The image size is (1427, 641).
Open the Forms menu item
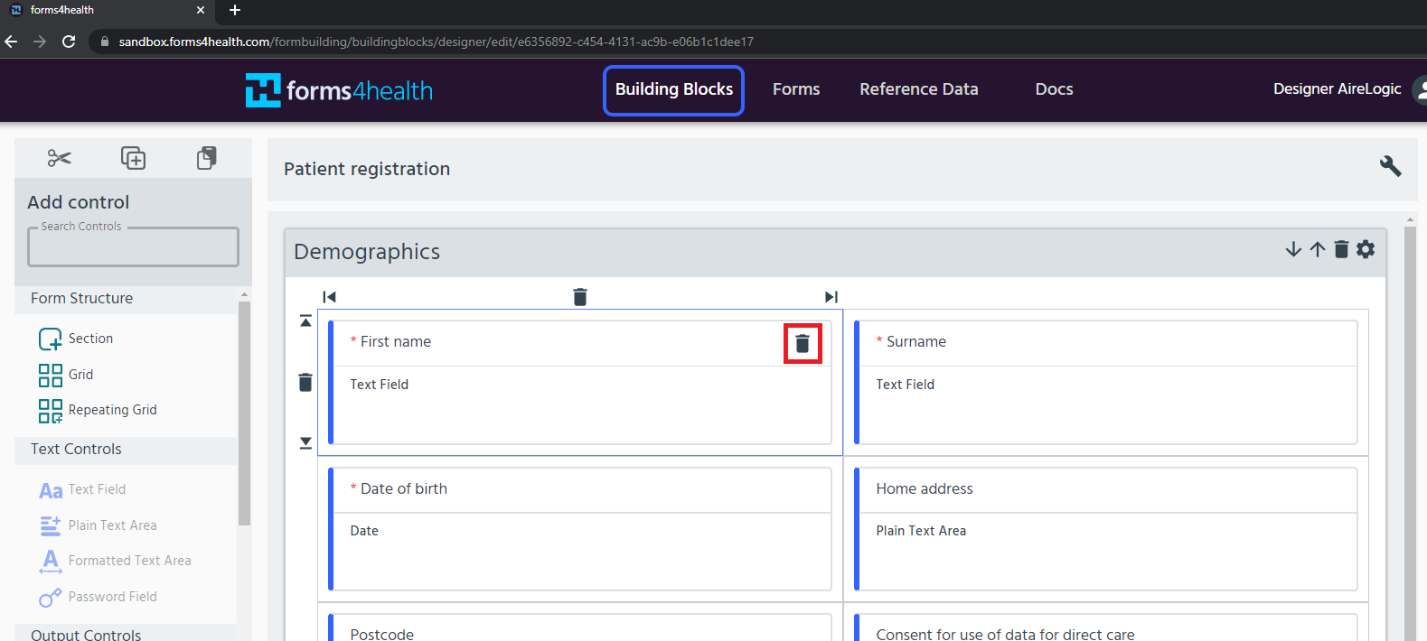tap(796, 89)
